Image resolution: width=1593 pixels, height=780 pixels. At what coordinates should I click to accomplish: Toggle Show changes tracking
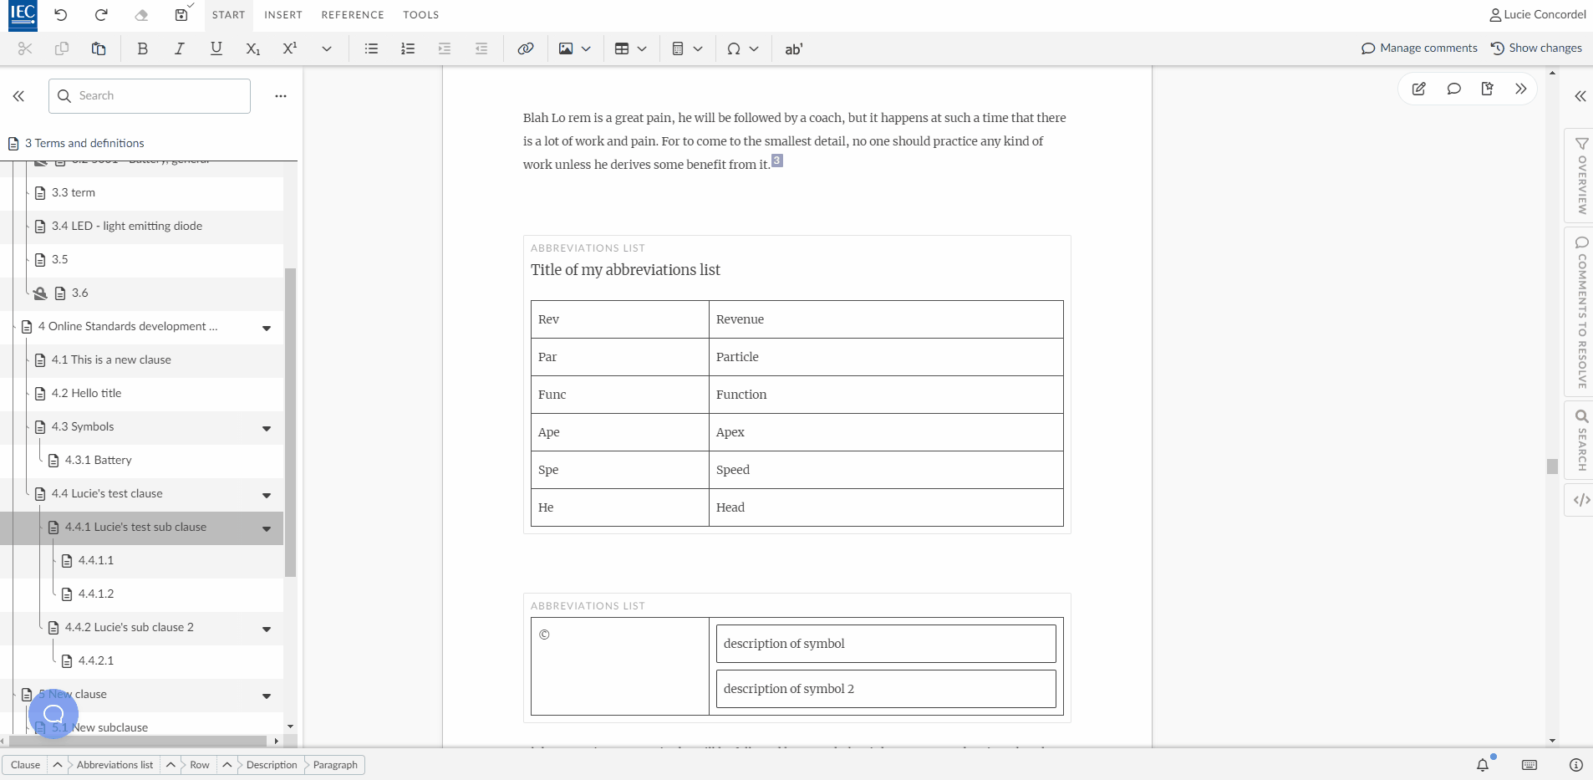point(1536,48)
